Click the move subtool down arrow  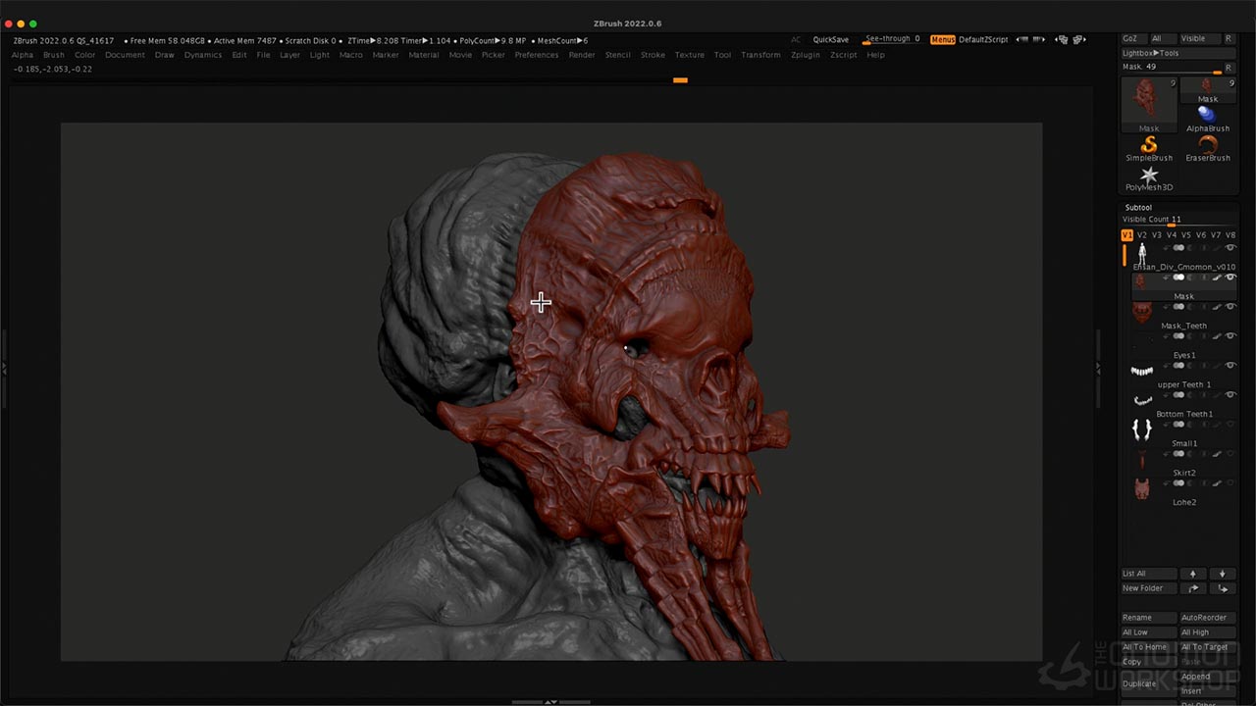tap(1223, 574)
